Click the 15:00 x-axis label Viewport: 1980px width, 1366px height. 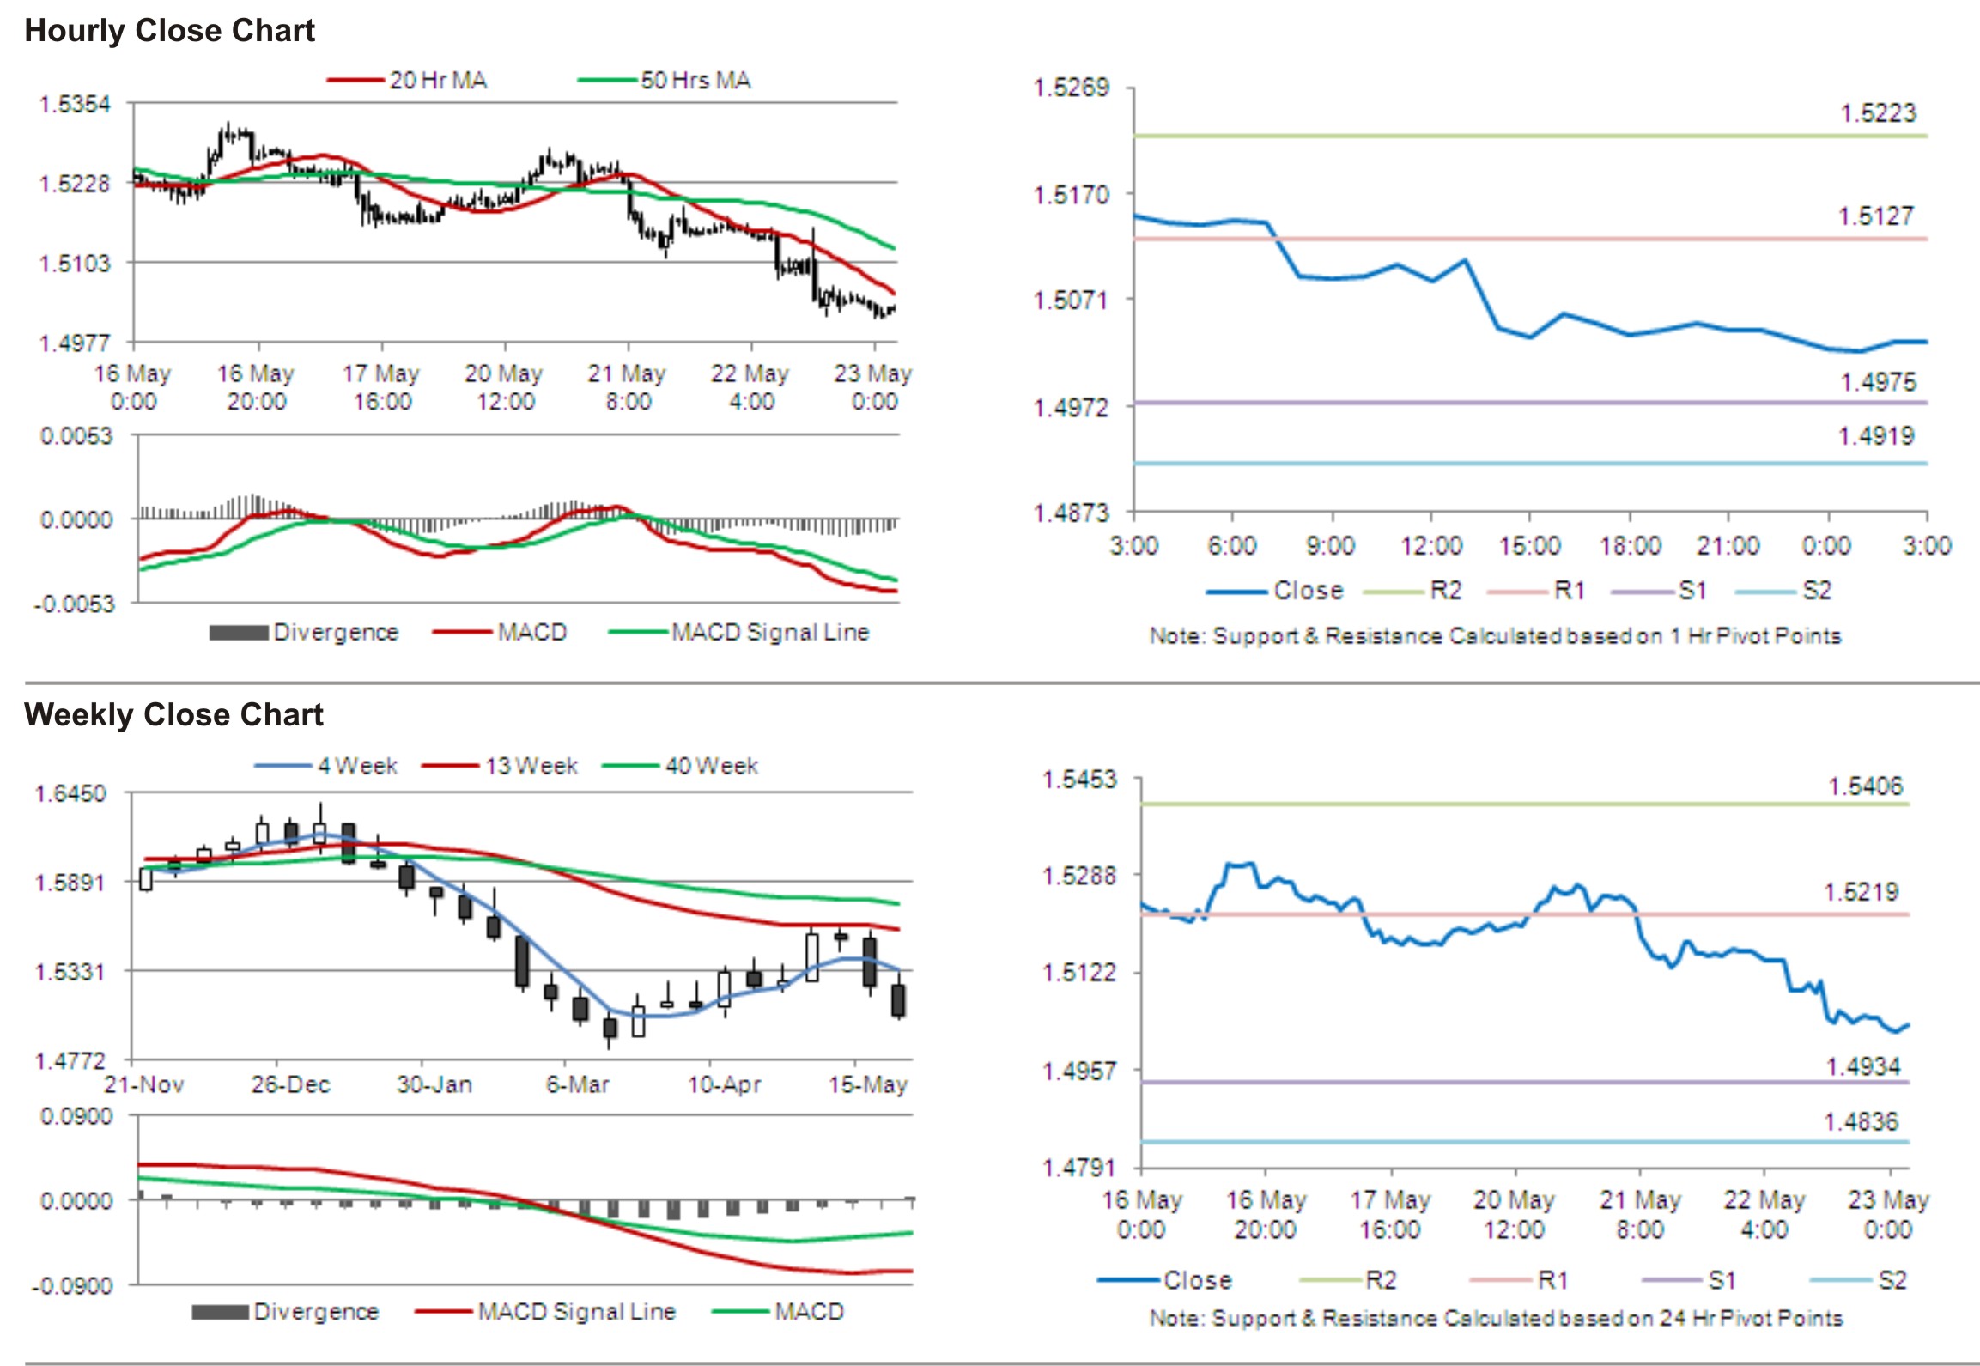tap(1529, 546)
